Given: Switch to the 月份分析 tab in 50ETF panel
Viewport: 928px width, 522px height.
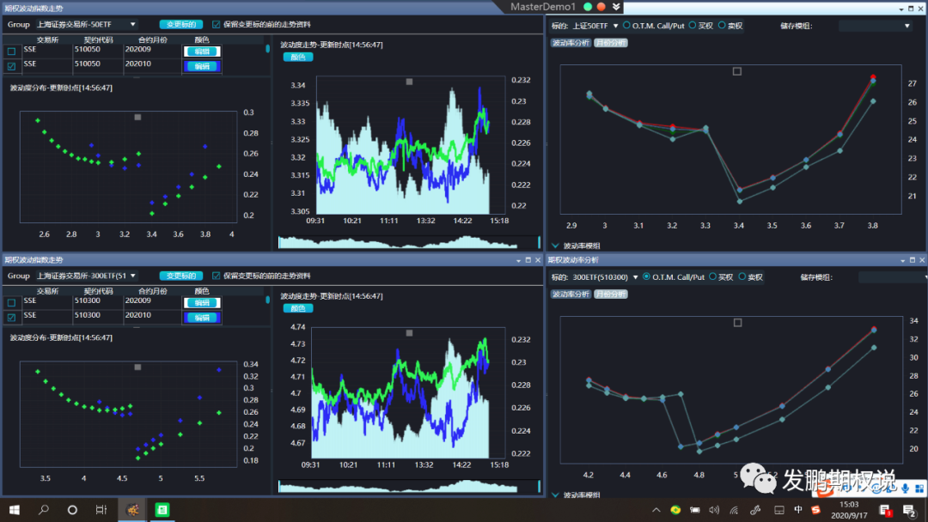Looking at the screenshot, I should pyautogui.click(x=611, y=43).
